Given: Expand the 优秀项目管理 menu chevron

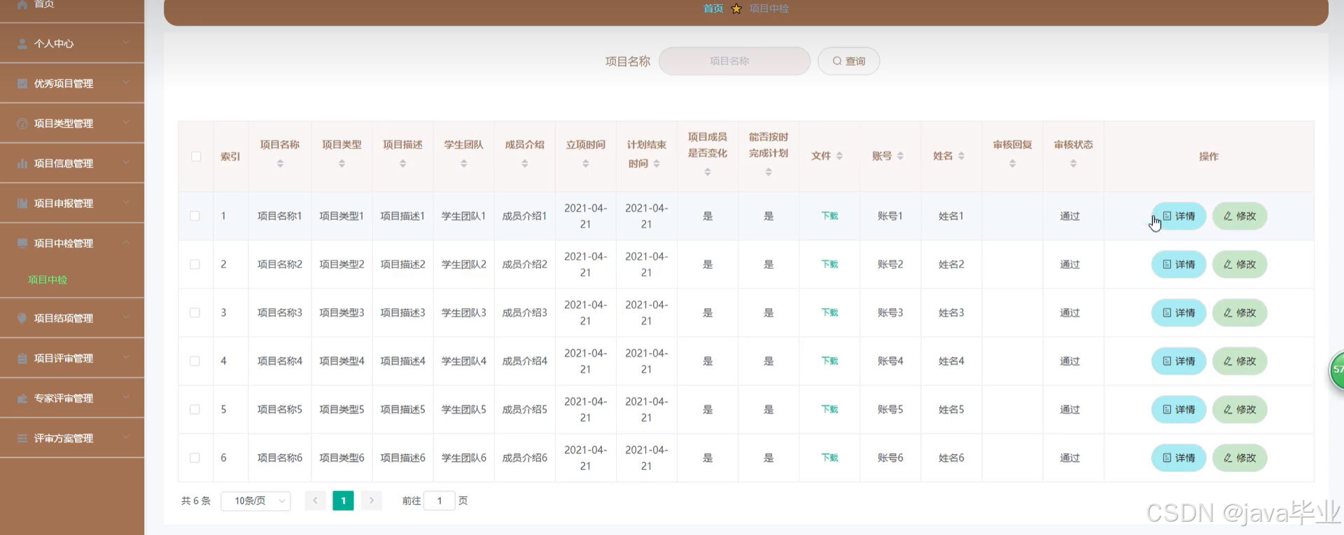Looking at the screenshot, I should pyautogui.click(x=126, y=83).
